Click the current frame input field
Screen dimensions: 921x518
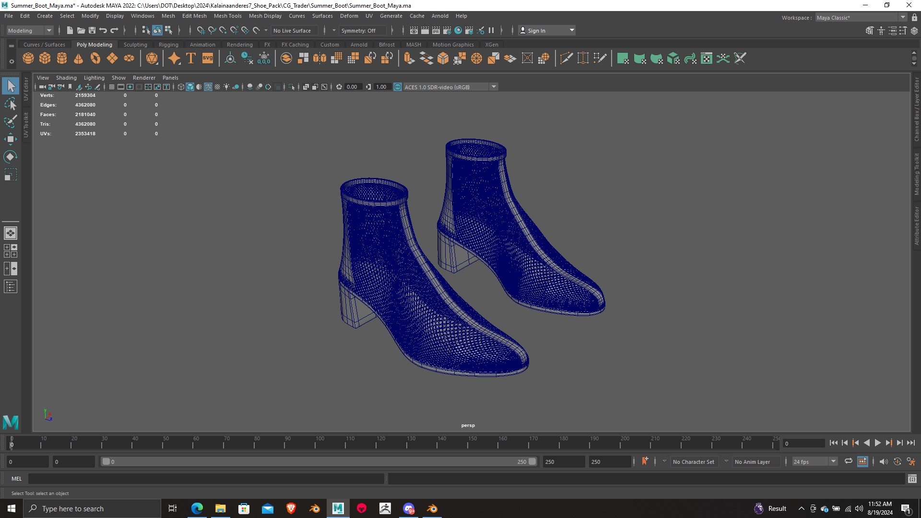tap(804, 443)
